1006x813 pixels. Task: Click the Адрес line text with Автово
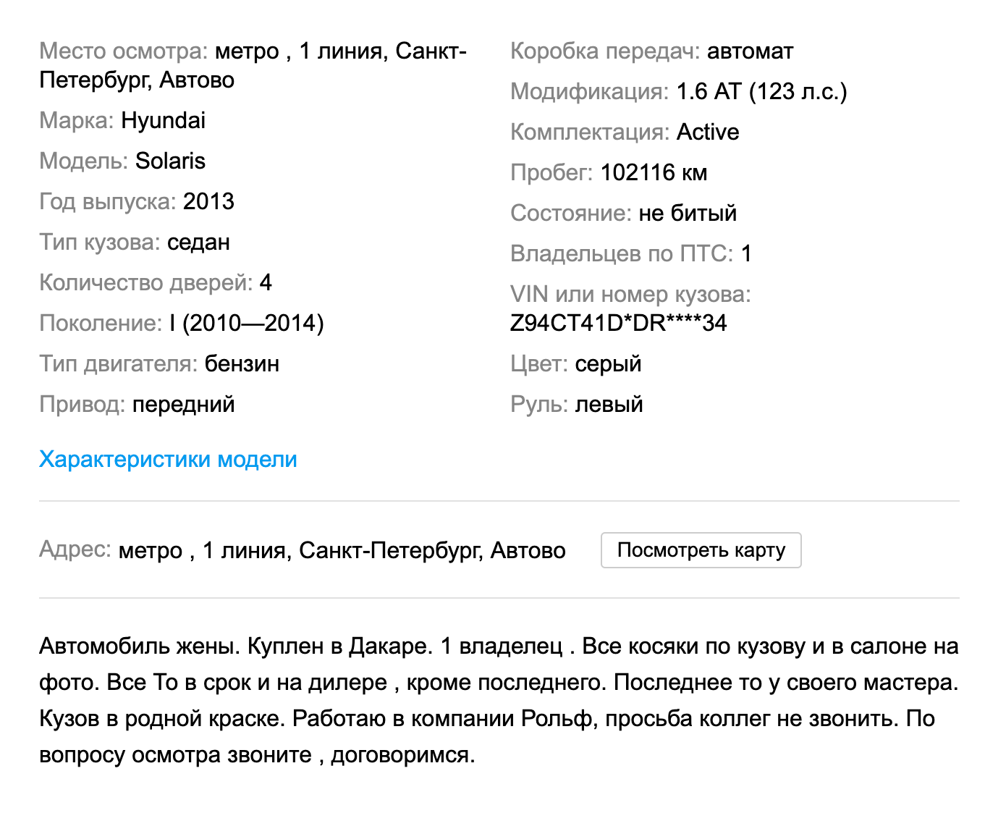(342, 550)
